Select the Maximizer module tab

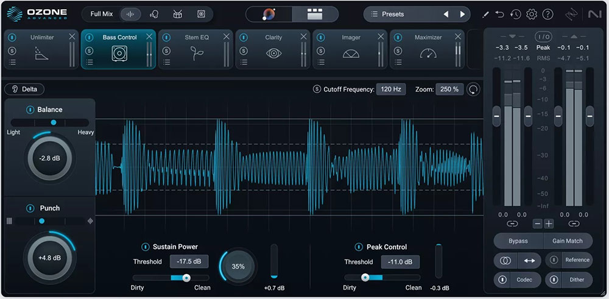[x=428, y=51]
